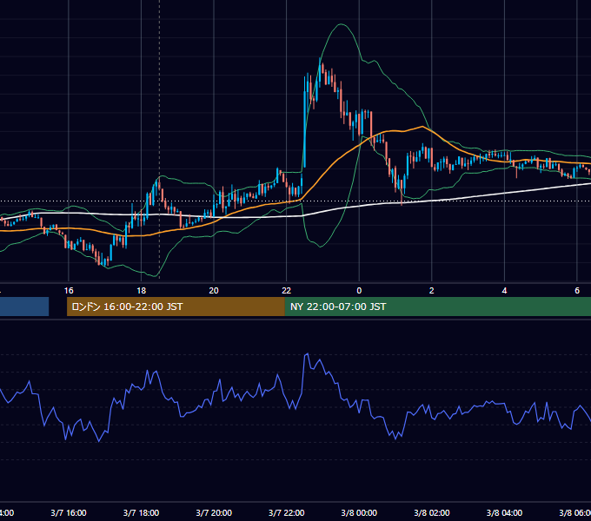Click the NY 22:00-07:00 JST session bar
Screen dimensions: 591x521
437,307
